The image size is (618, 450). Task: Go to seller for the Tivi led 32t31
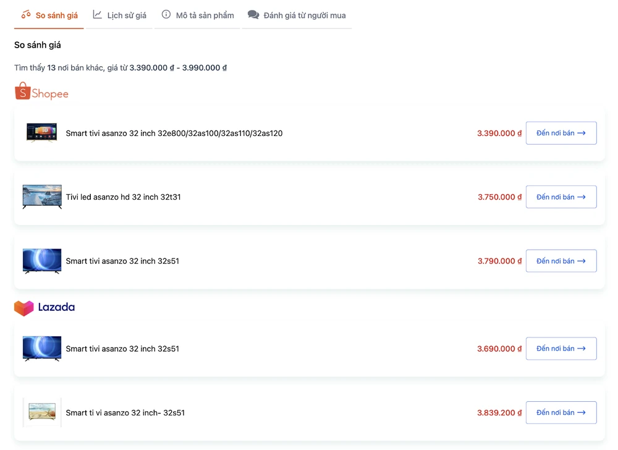(561, 197)
